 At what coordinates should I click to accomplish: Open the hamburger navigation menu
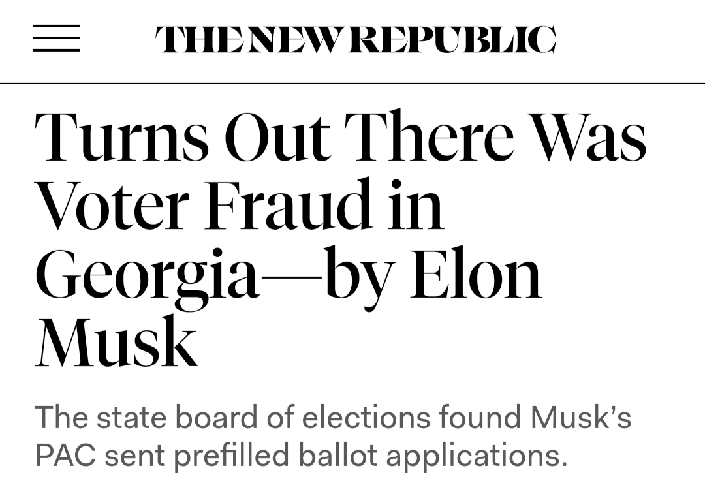pos(56,38)
